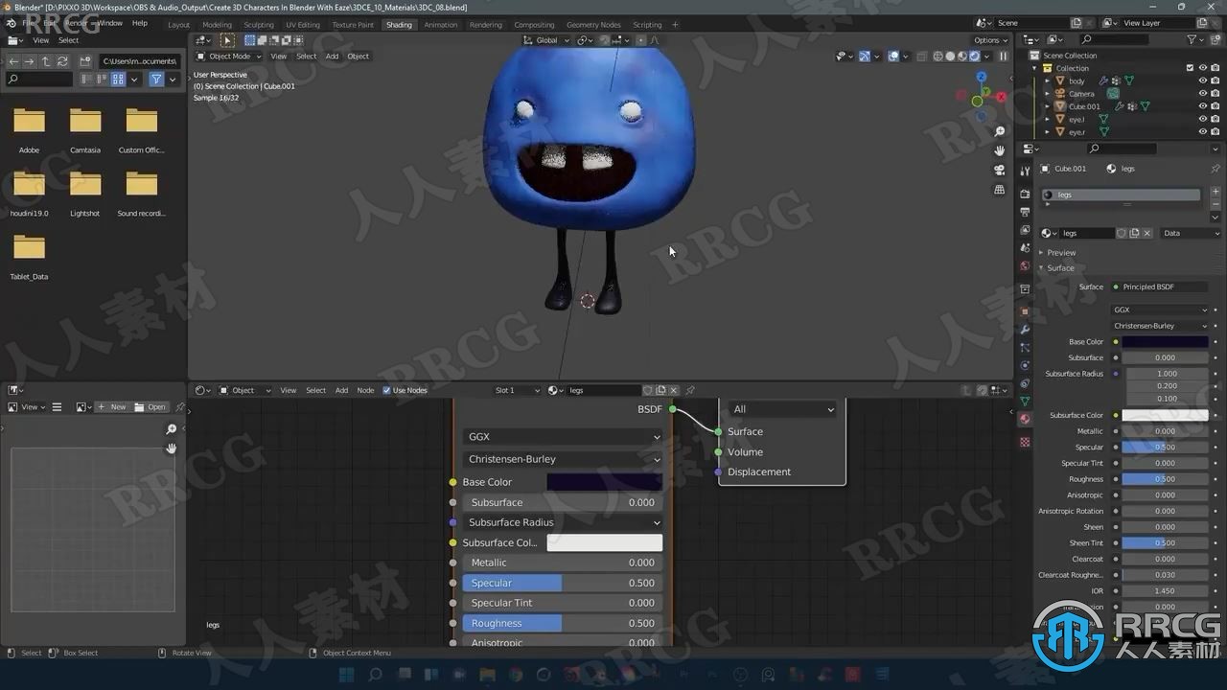Image resolution: width=1227 pixels, height=690 pixels.
Task: Switch file browser to vertical list display
Action: coord(87,80)
